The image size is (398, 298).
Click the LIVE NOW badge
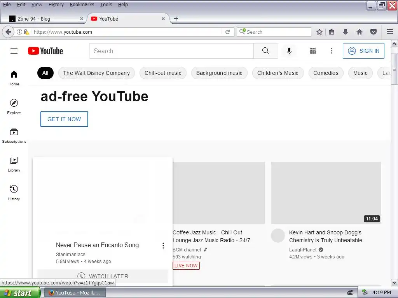click(186, 265)
